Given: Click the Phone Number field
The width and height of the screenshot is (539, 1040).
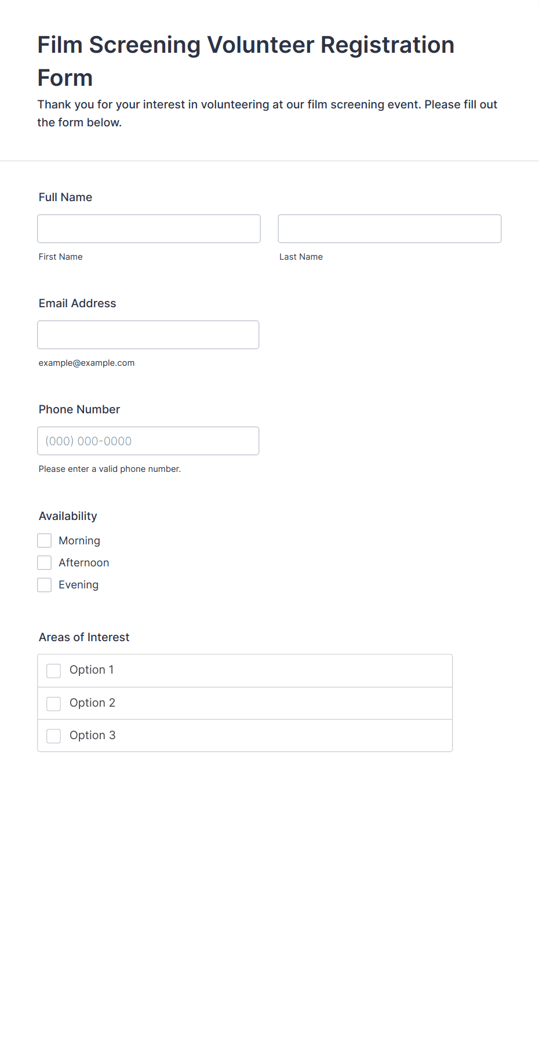Looking at the screenshot, I should coord(148,441).
